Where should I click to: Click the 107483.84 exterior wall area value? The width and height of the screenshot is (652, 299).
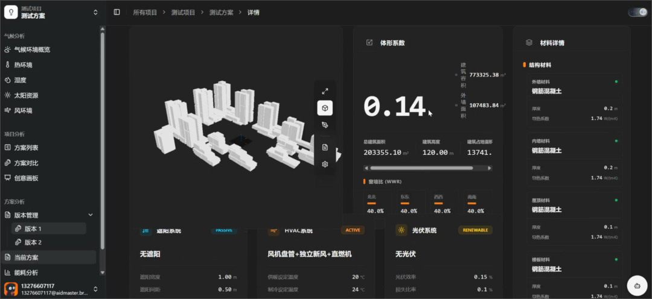point(484,105)
